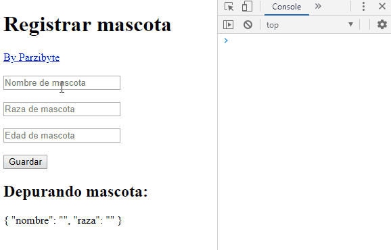
Task: Click the Registrar mascota heading
Action: click(x=87, y=24)
